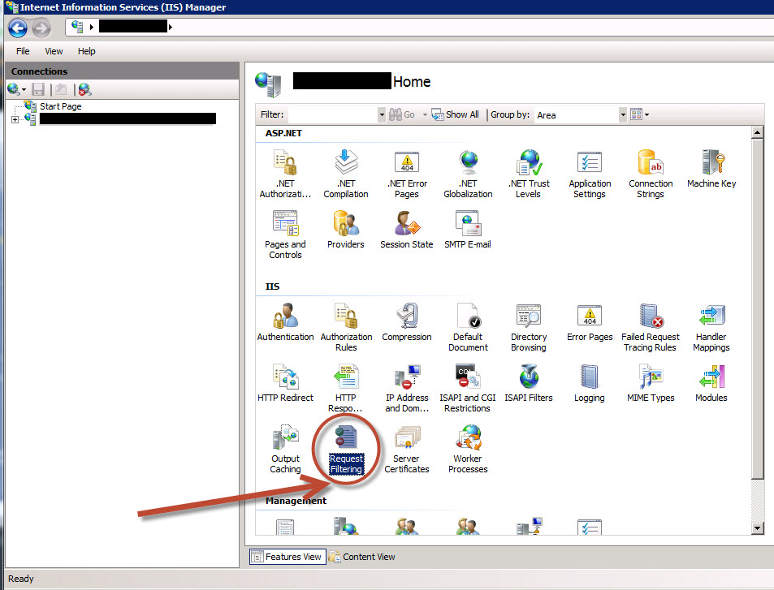
Task: Open the Filter dropdown arrow
Action: 382,114
